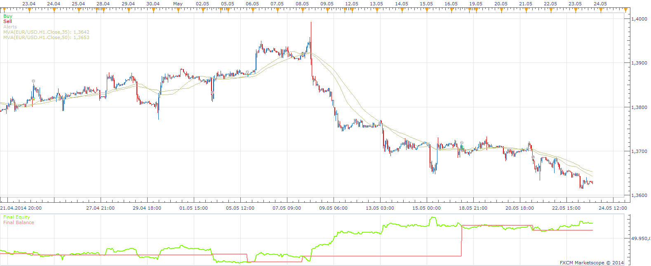
Task: Click the 20.05 date label on top axis
Action: click(x=501, y=4)
